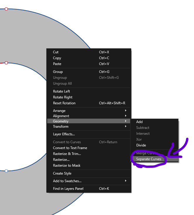Open the Layer Effects dialog

coord(64,134)
